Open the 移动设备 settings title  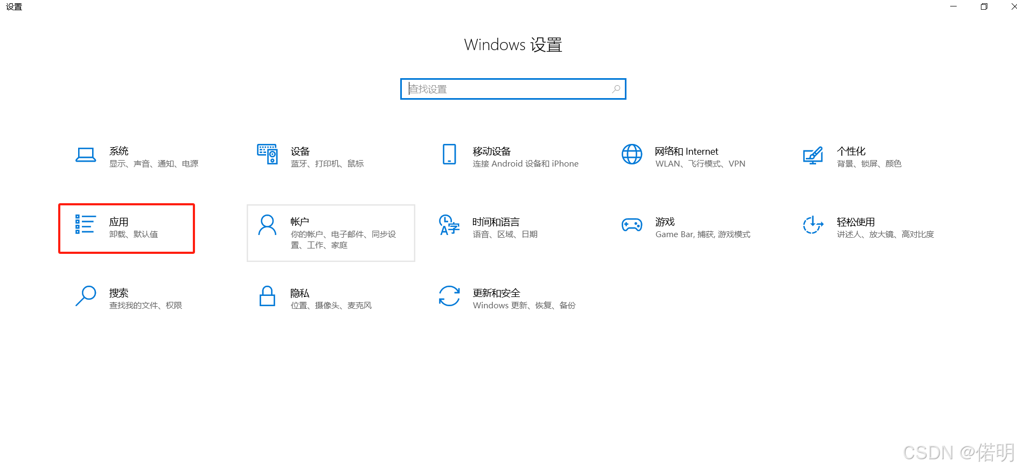[x=492, y=151]
